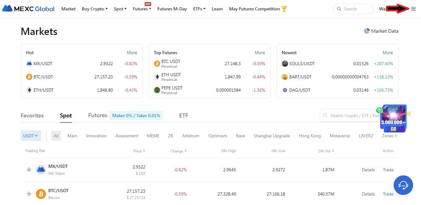Expand the USDT quote currency dropdown
Viewport: 421px width, 205px height.
coord(31,136)
